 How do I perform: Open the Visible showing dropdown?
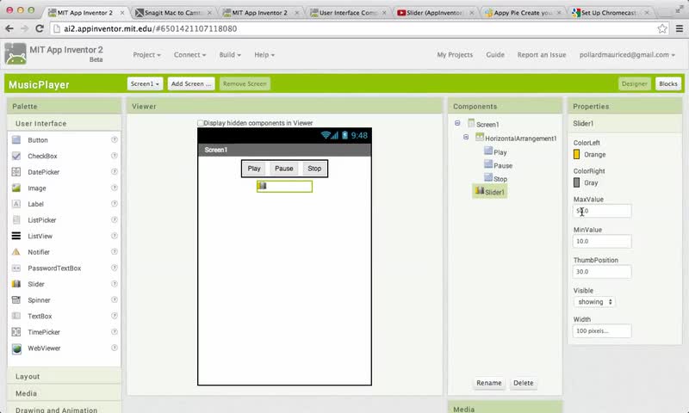(594, 302)
